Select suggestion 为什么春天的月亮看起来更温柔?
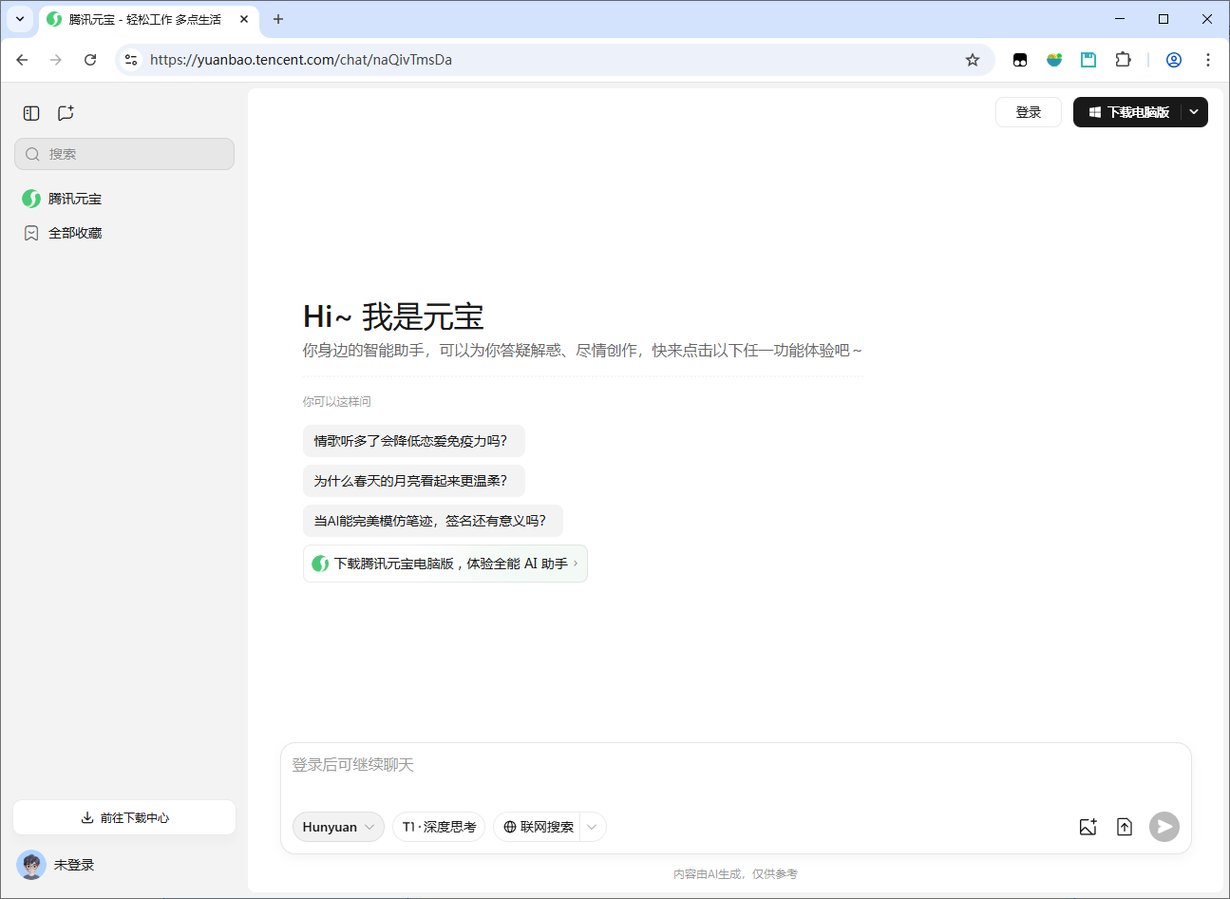The image size is (1230, 899). [x=413, y=481]
